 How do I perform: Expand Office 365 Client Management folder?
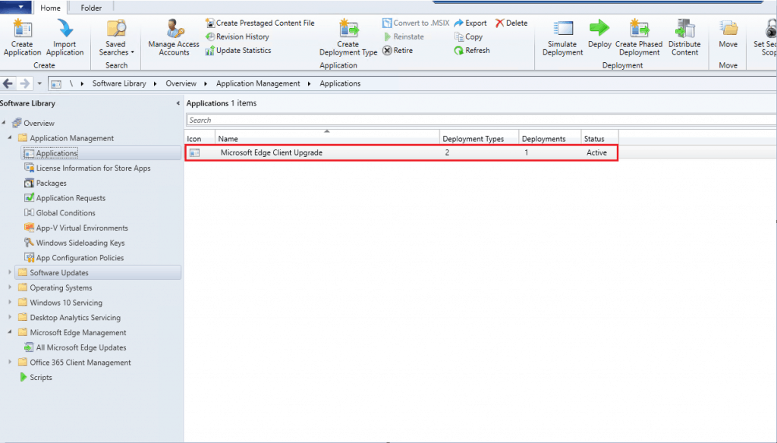coord(9,362)
